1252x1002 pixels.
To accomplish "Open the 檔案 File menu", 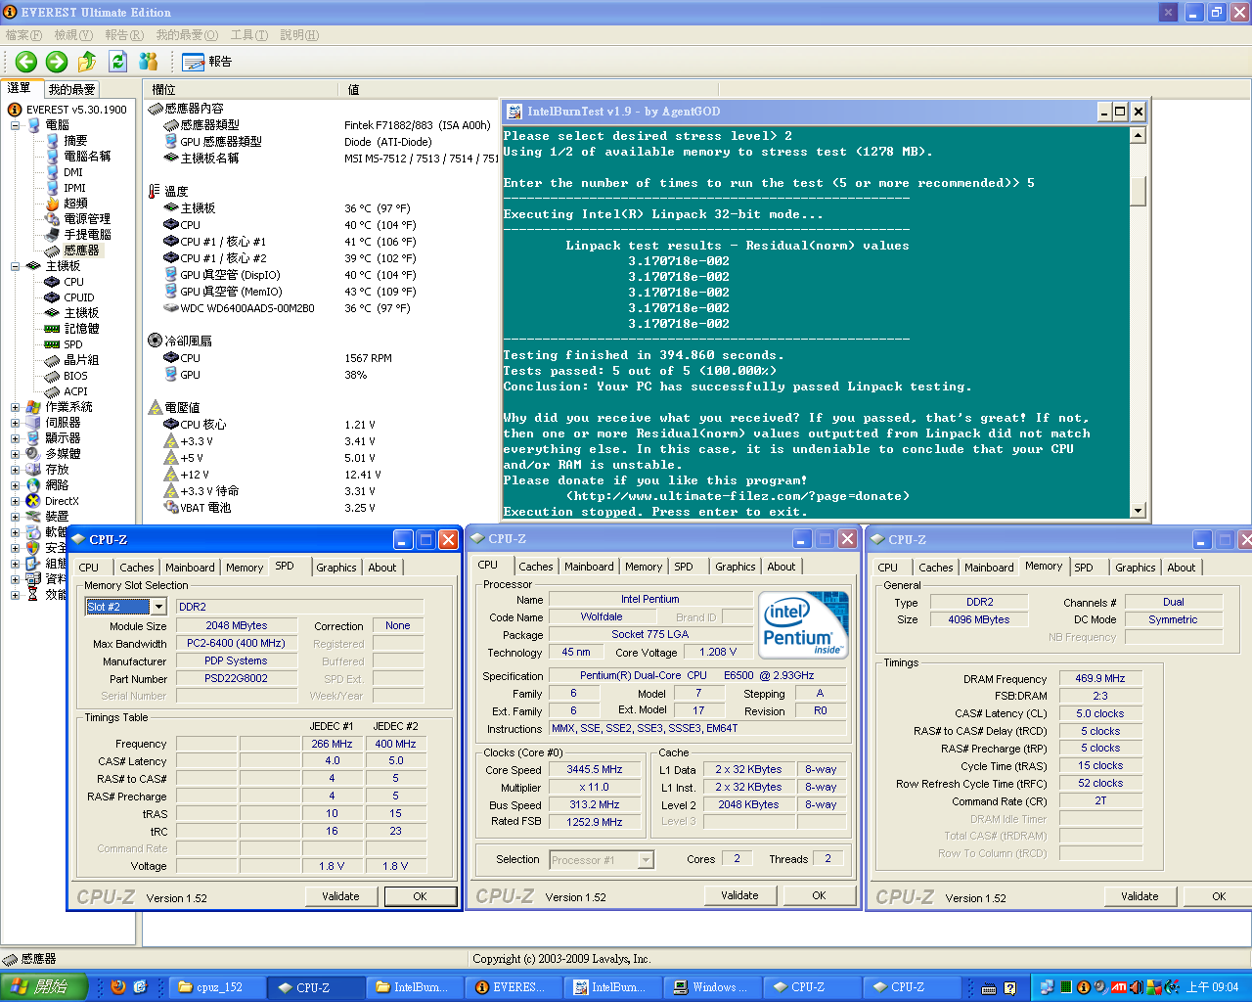I will (23, 35).
